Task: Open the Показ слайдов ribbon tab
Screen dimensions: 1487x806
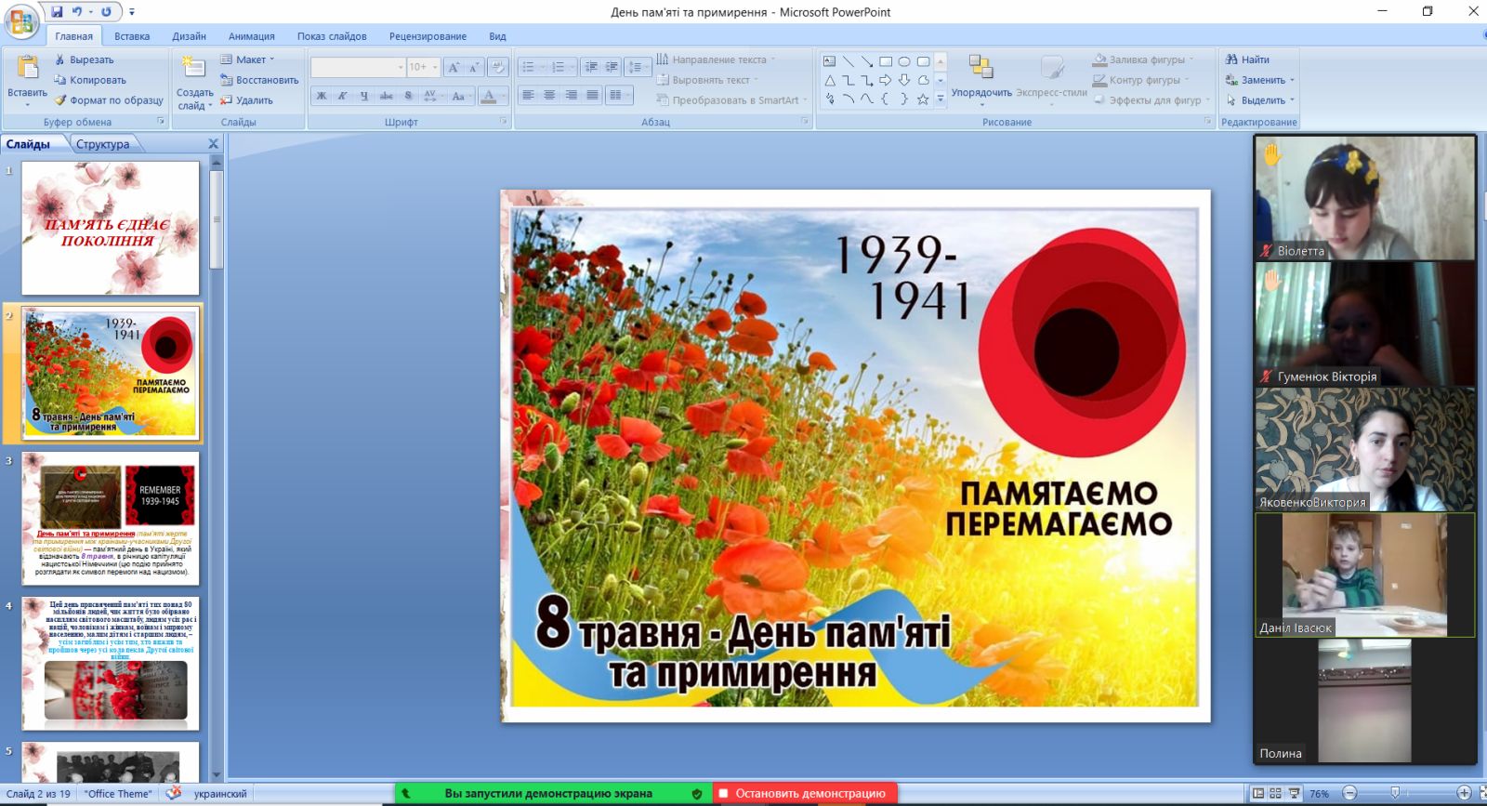Action: 332,36
